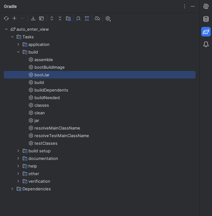Select the assemble task
The image size is (212, 216).
tap(100, 60)
